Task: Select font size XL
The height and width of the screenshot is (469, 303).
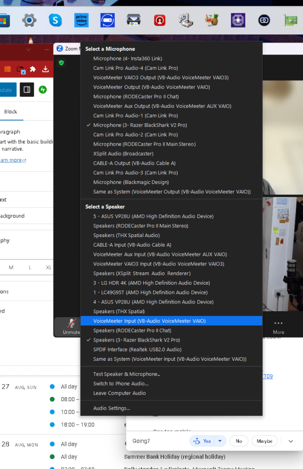Action: pyautogui.click(x=49, y=267)
